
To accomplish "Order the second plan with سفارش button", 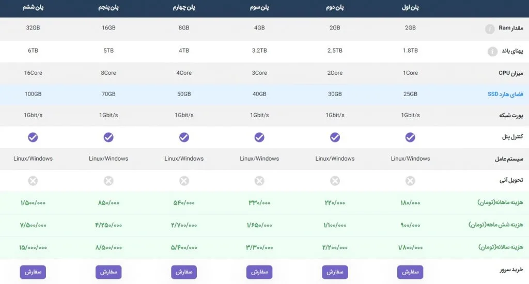I will tap(335, 272).
